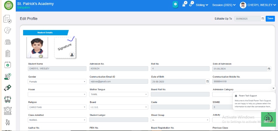The image size is (278, 131).
Task: Open the clock icon in sidebar
Action: click(8, 111)
